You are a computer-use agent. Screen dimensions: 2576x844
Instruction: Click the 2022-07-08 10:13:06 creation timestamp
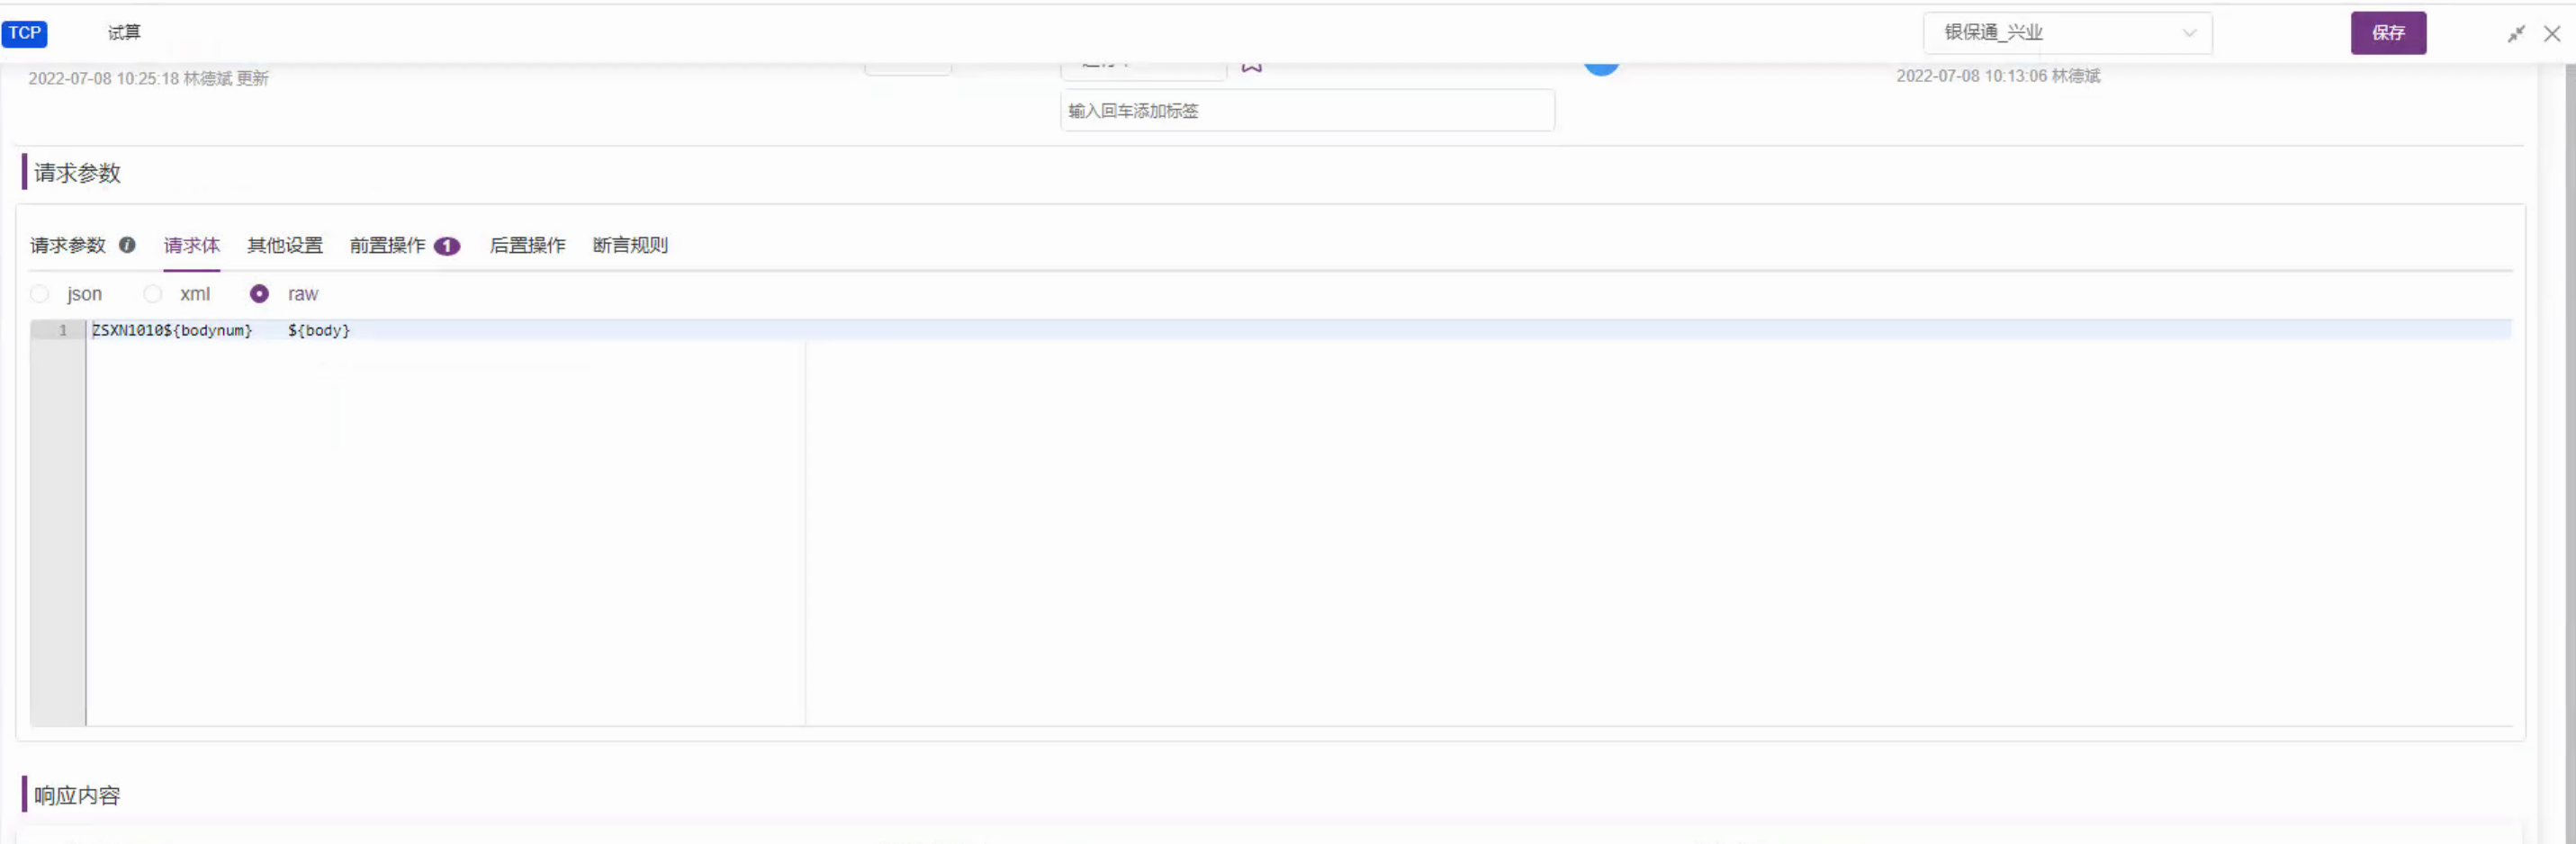coord(1971,76)
